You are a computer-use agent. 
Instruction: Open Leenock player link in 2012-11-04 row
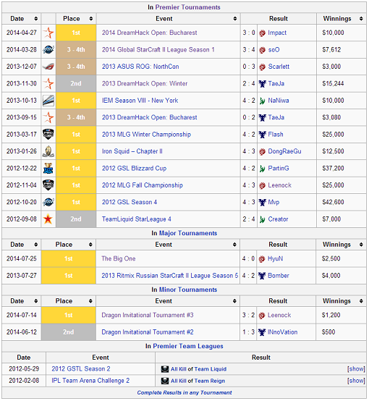(x=279, y=185)
